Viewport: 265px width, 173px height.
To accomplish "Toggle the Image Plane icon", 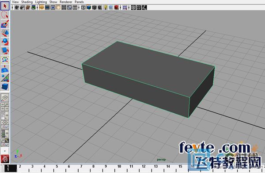I will [33, 8].
